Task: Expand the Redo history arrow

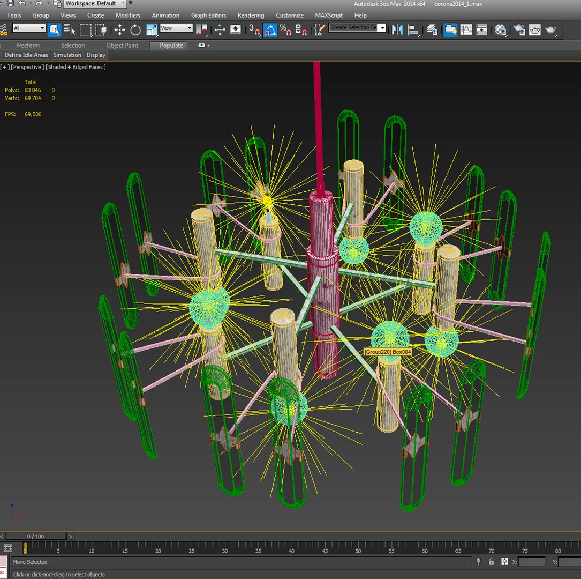Action: pyautogui.click(x=48, y=3)
